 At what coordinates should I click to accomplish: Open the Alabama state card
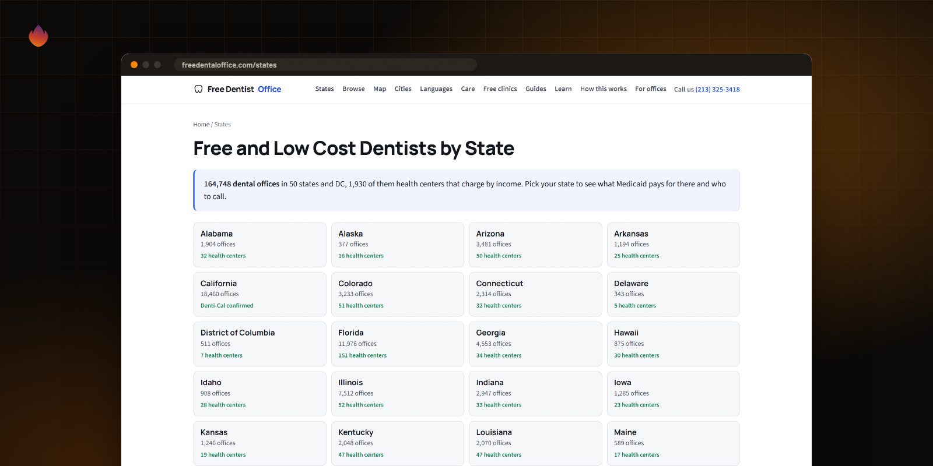(259, 245)
